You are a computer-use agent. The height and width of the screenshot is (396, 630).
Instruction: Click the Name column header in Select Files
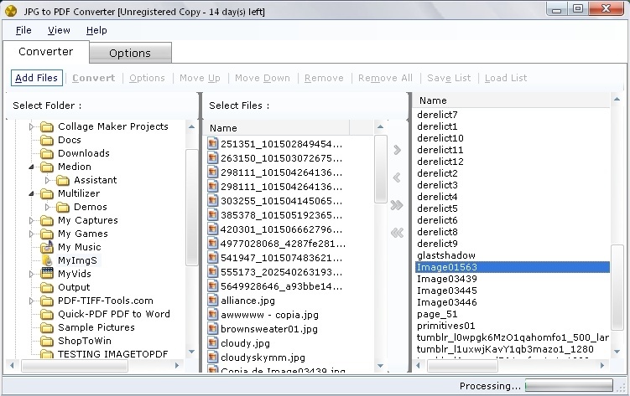point(277,128)
